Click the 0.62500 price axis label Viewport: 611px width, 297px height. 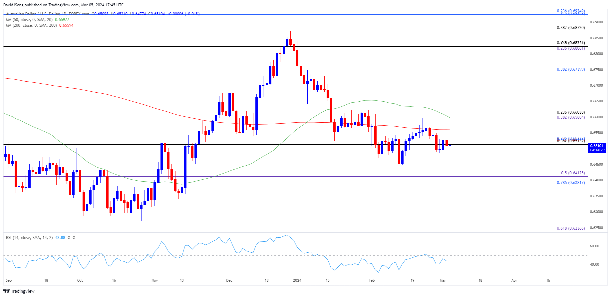pos(596,228)
